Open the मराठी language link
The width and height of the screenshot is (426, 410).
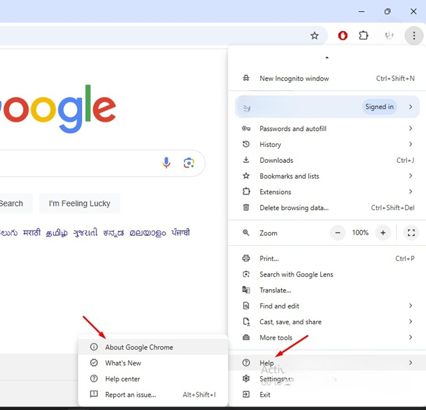tap(32, 233)
